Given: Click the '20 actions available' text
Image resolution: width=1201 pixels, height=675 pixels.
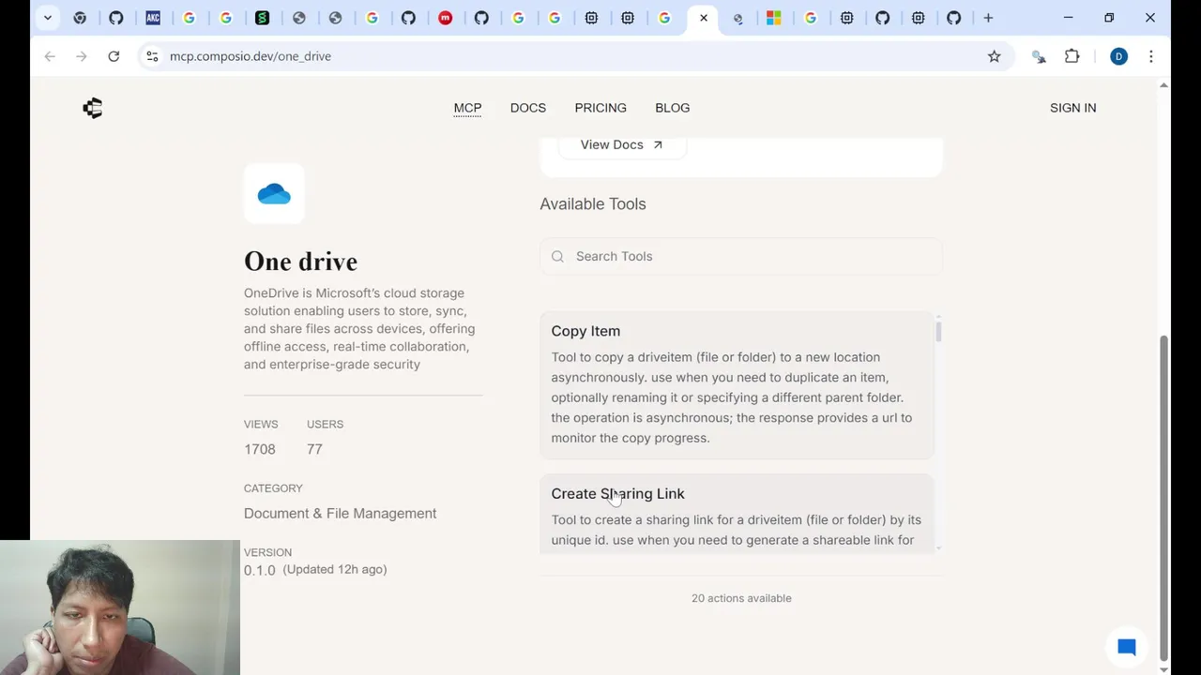Looking at the screenshot, I should point(741,598).
